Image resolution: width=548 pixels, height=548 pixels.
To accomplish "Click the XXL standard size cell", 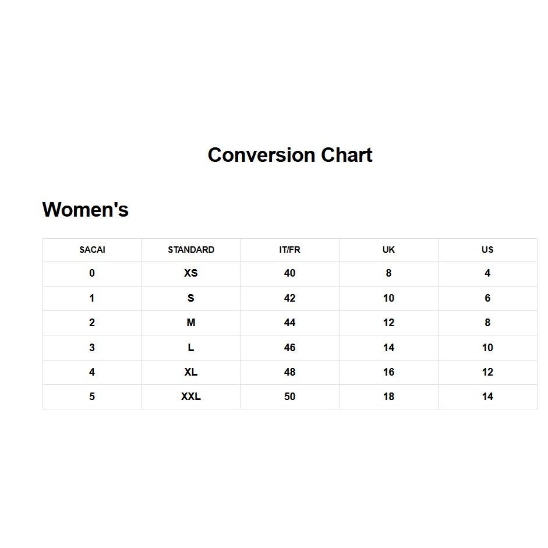I will pyautogui.click(x=191, y=397).
